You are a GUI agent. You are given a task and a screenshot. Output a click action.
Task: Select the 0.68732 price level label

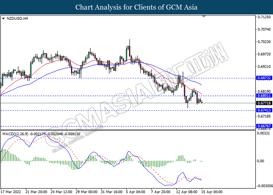point(264,78)
